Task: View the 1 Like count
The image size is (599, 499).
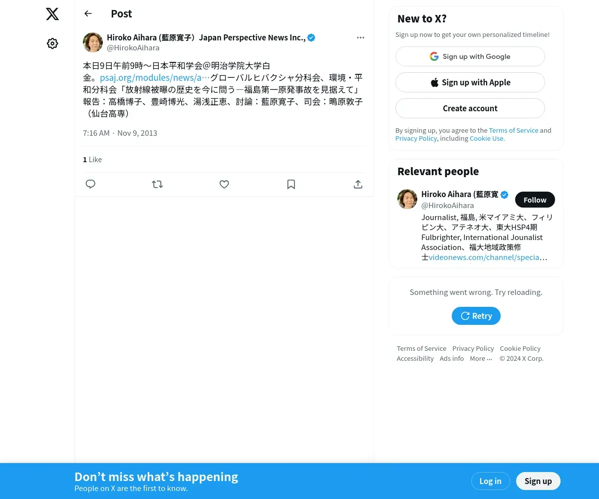Action: 92,159
